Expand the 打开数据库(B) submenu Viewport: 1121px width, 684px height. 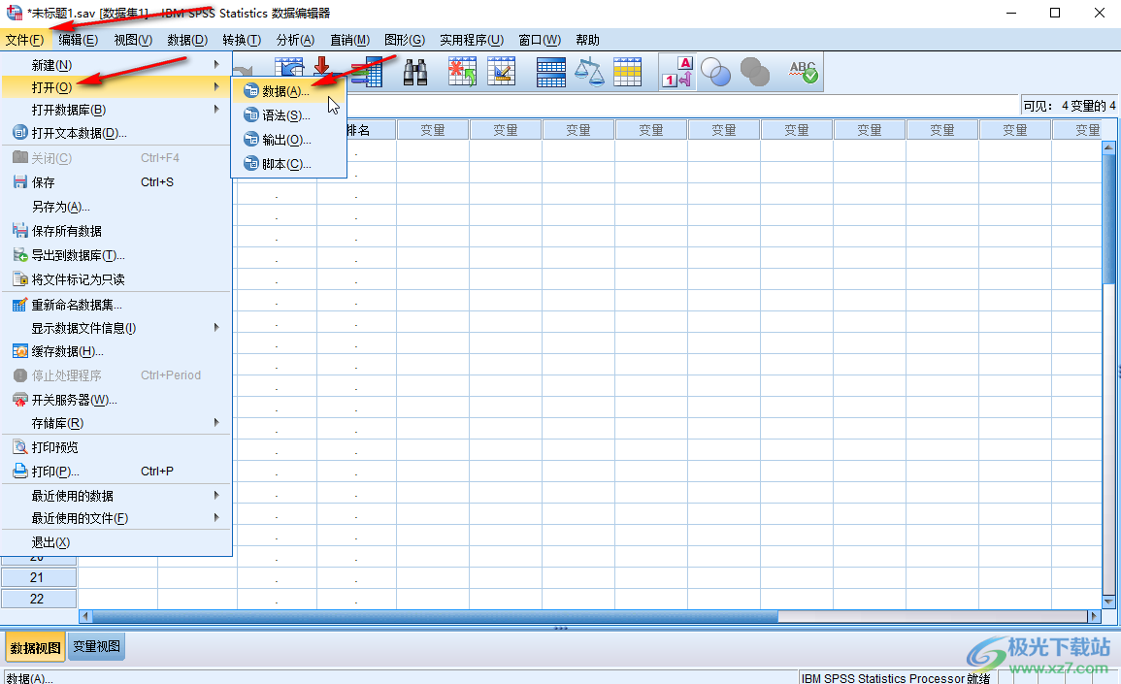[x=116, y=110]
